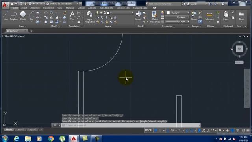Select the Circle tool
The width and height of the screenshot is (252, 142).
tap(23, 16)
